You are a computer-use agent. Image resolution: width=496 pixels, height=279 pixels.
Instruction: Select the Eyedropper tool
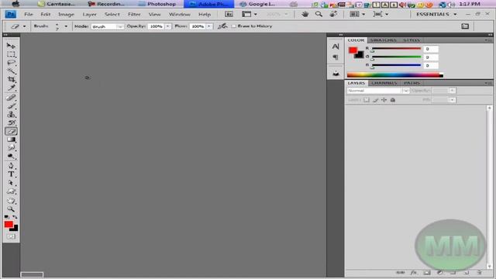(x=11, y=88)
